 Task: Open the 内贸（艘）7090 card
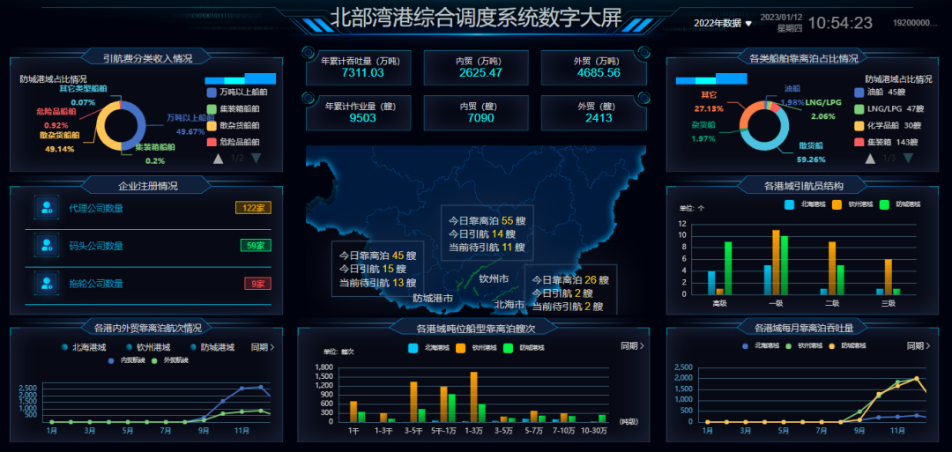[x=476, y=113]
